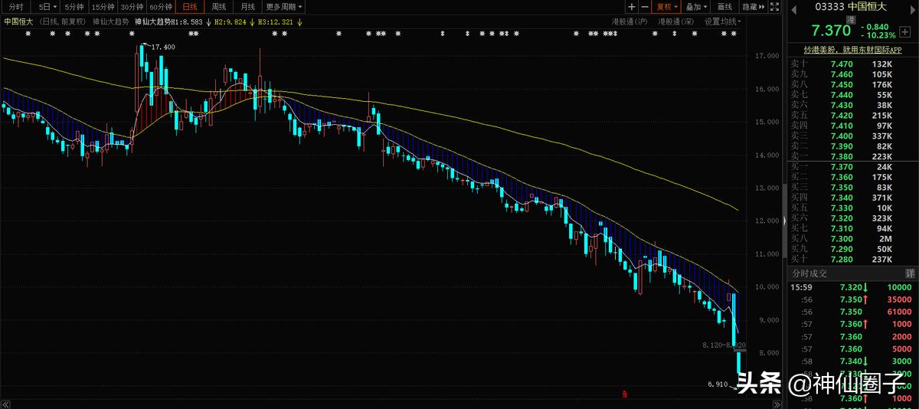
Task: Switch to the 分时 tab
Action: [16, 7]
